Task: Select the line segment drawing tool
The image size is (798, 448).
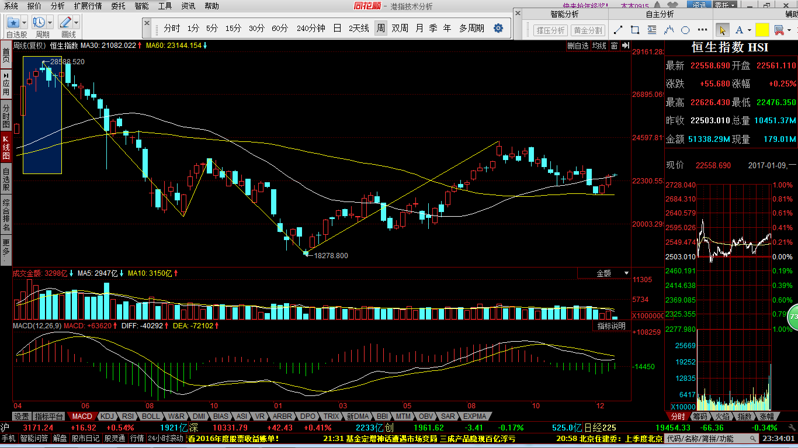Action: 619,30
